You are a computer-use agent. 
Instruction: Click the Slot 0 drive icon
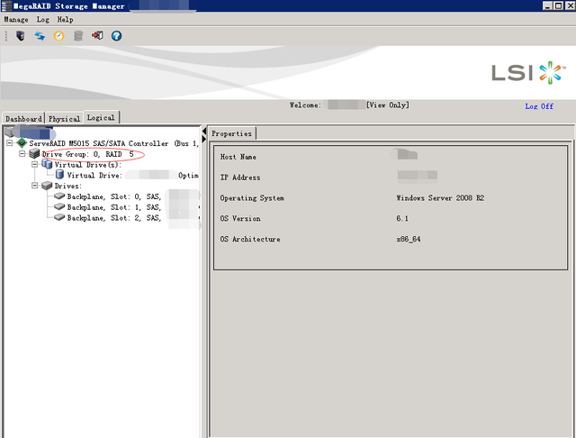[59, 196]
